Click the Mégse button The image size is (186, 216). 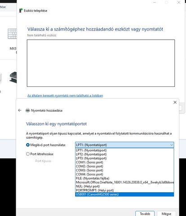[x=166, y=214]
